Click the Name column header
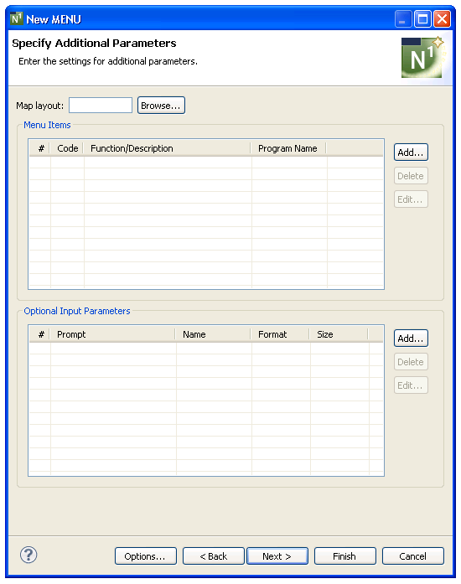 point(214,334)
